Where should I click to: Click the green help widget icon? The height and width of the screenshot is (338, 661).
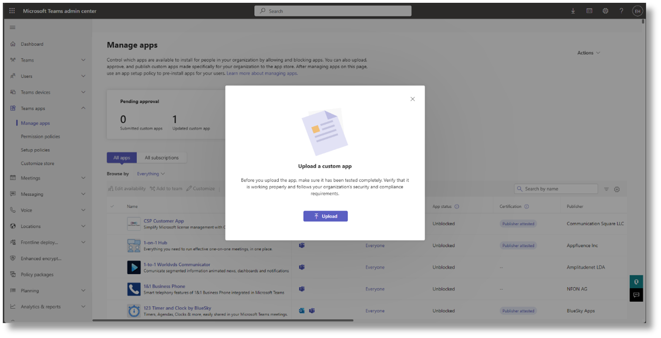(x=636, y=282)
